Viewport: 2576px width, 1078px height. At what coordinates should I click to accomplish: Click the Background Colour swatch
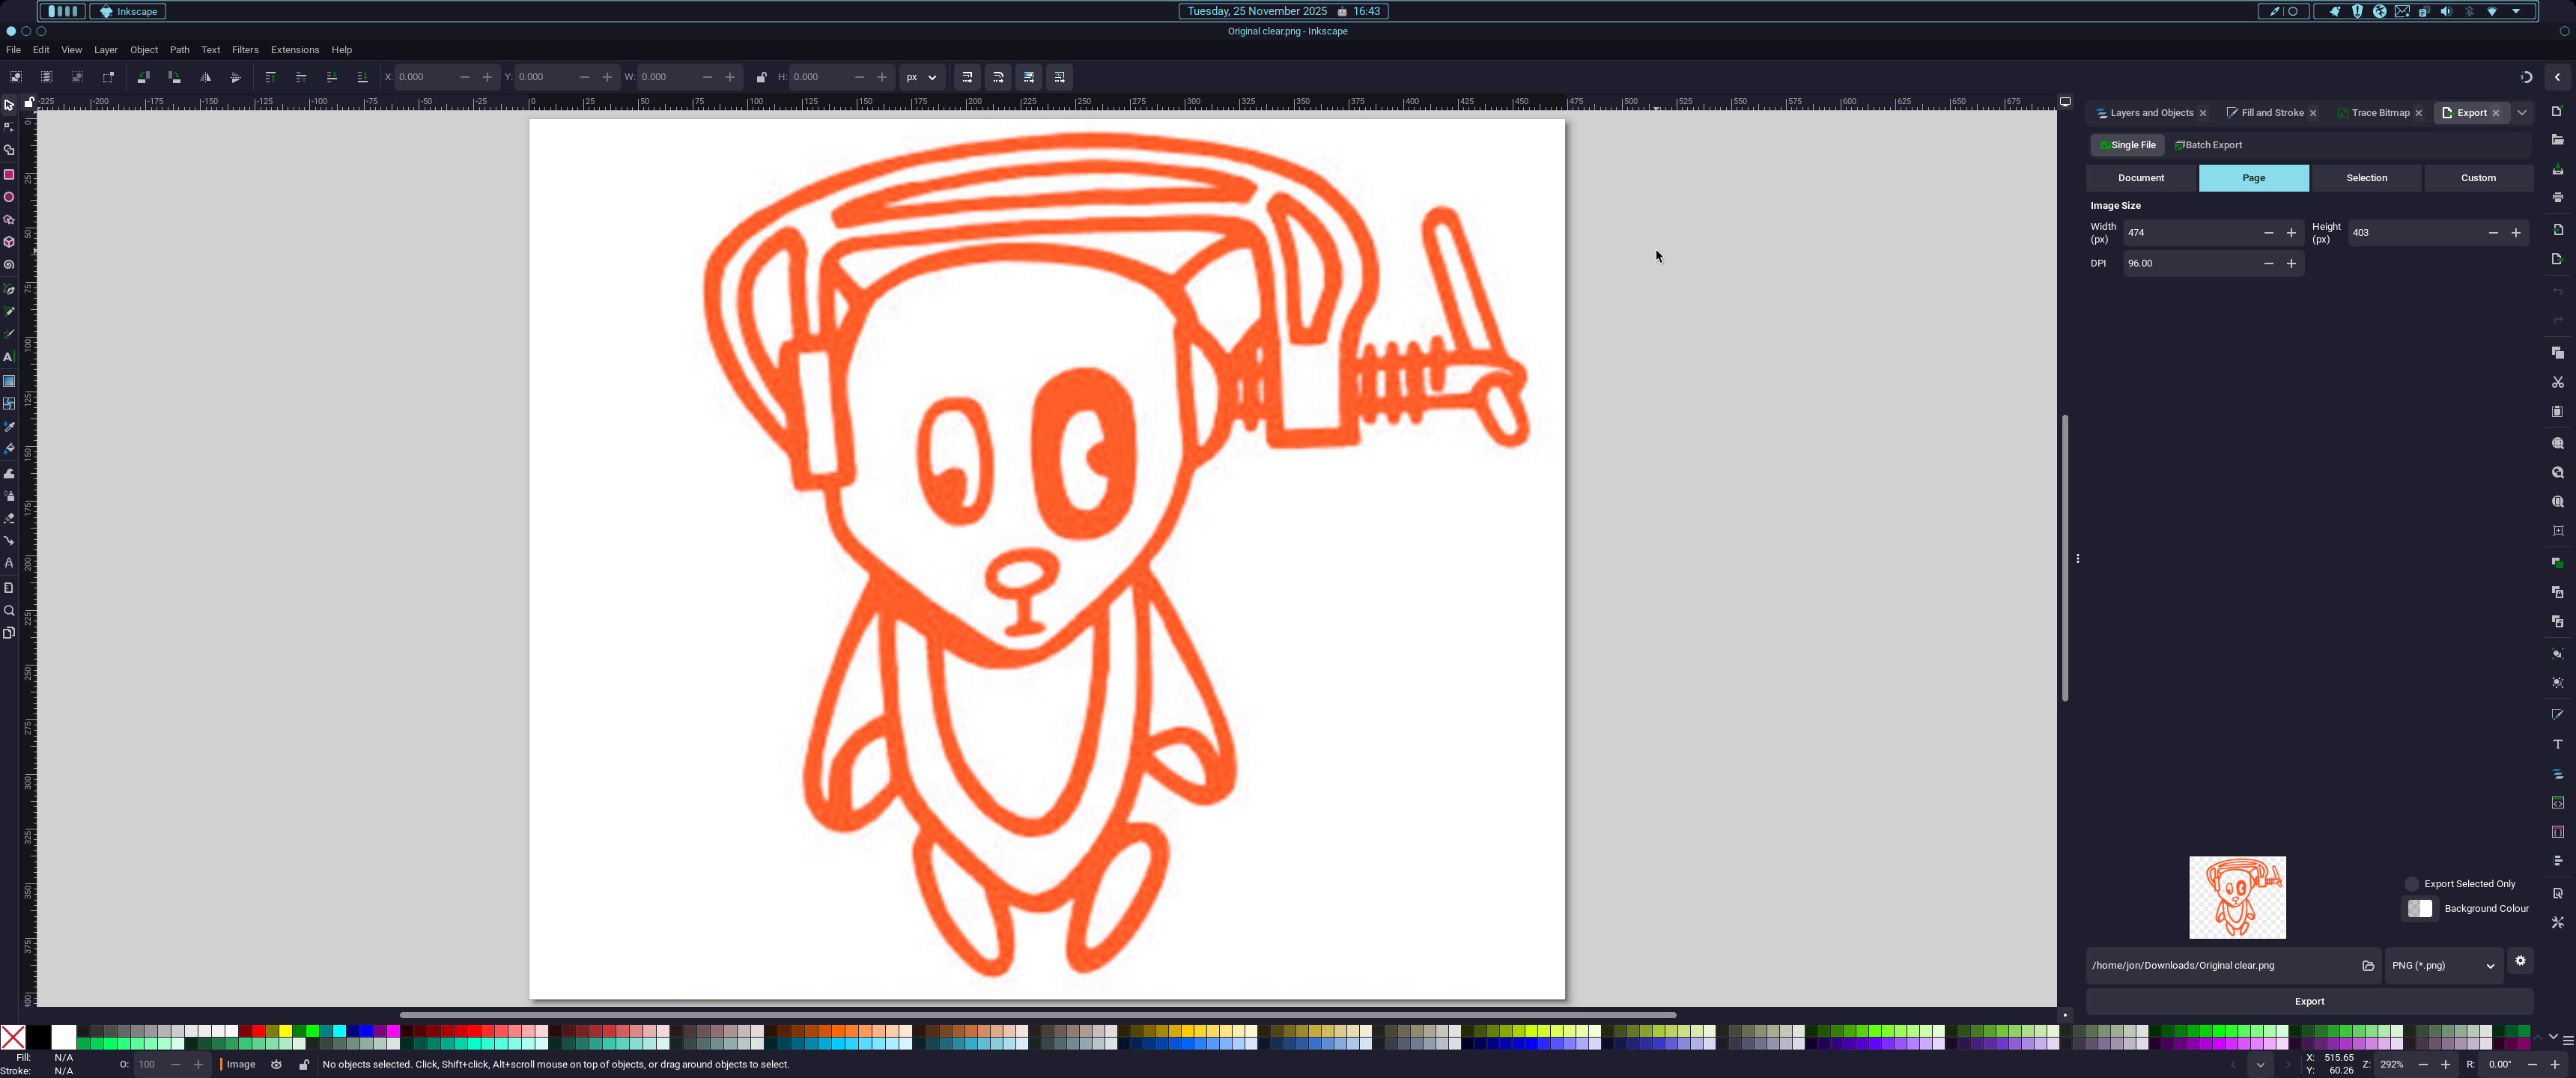[x=2420, y=909]
